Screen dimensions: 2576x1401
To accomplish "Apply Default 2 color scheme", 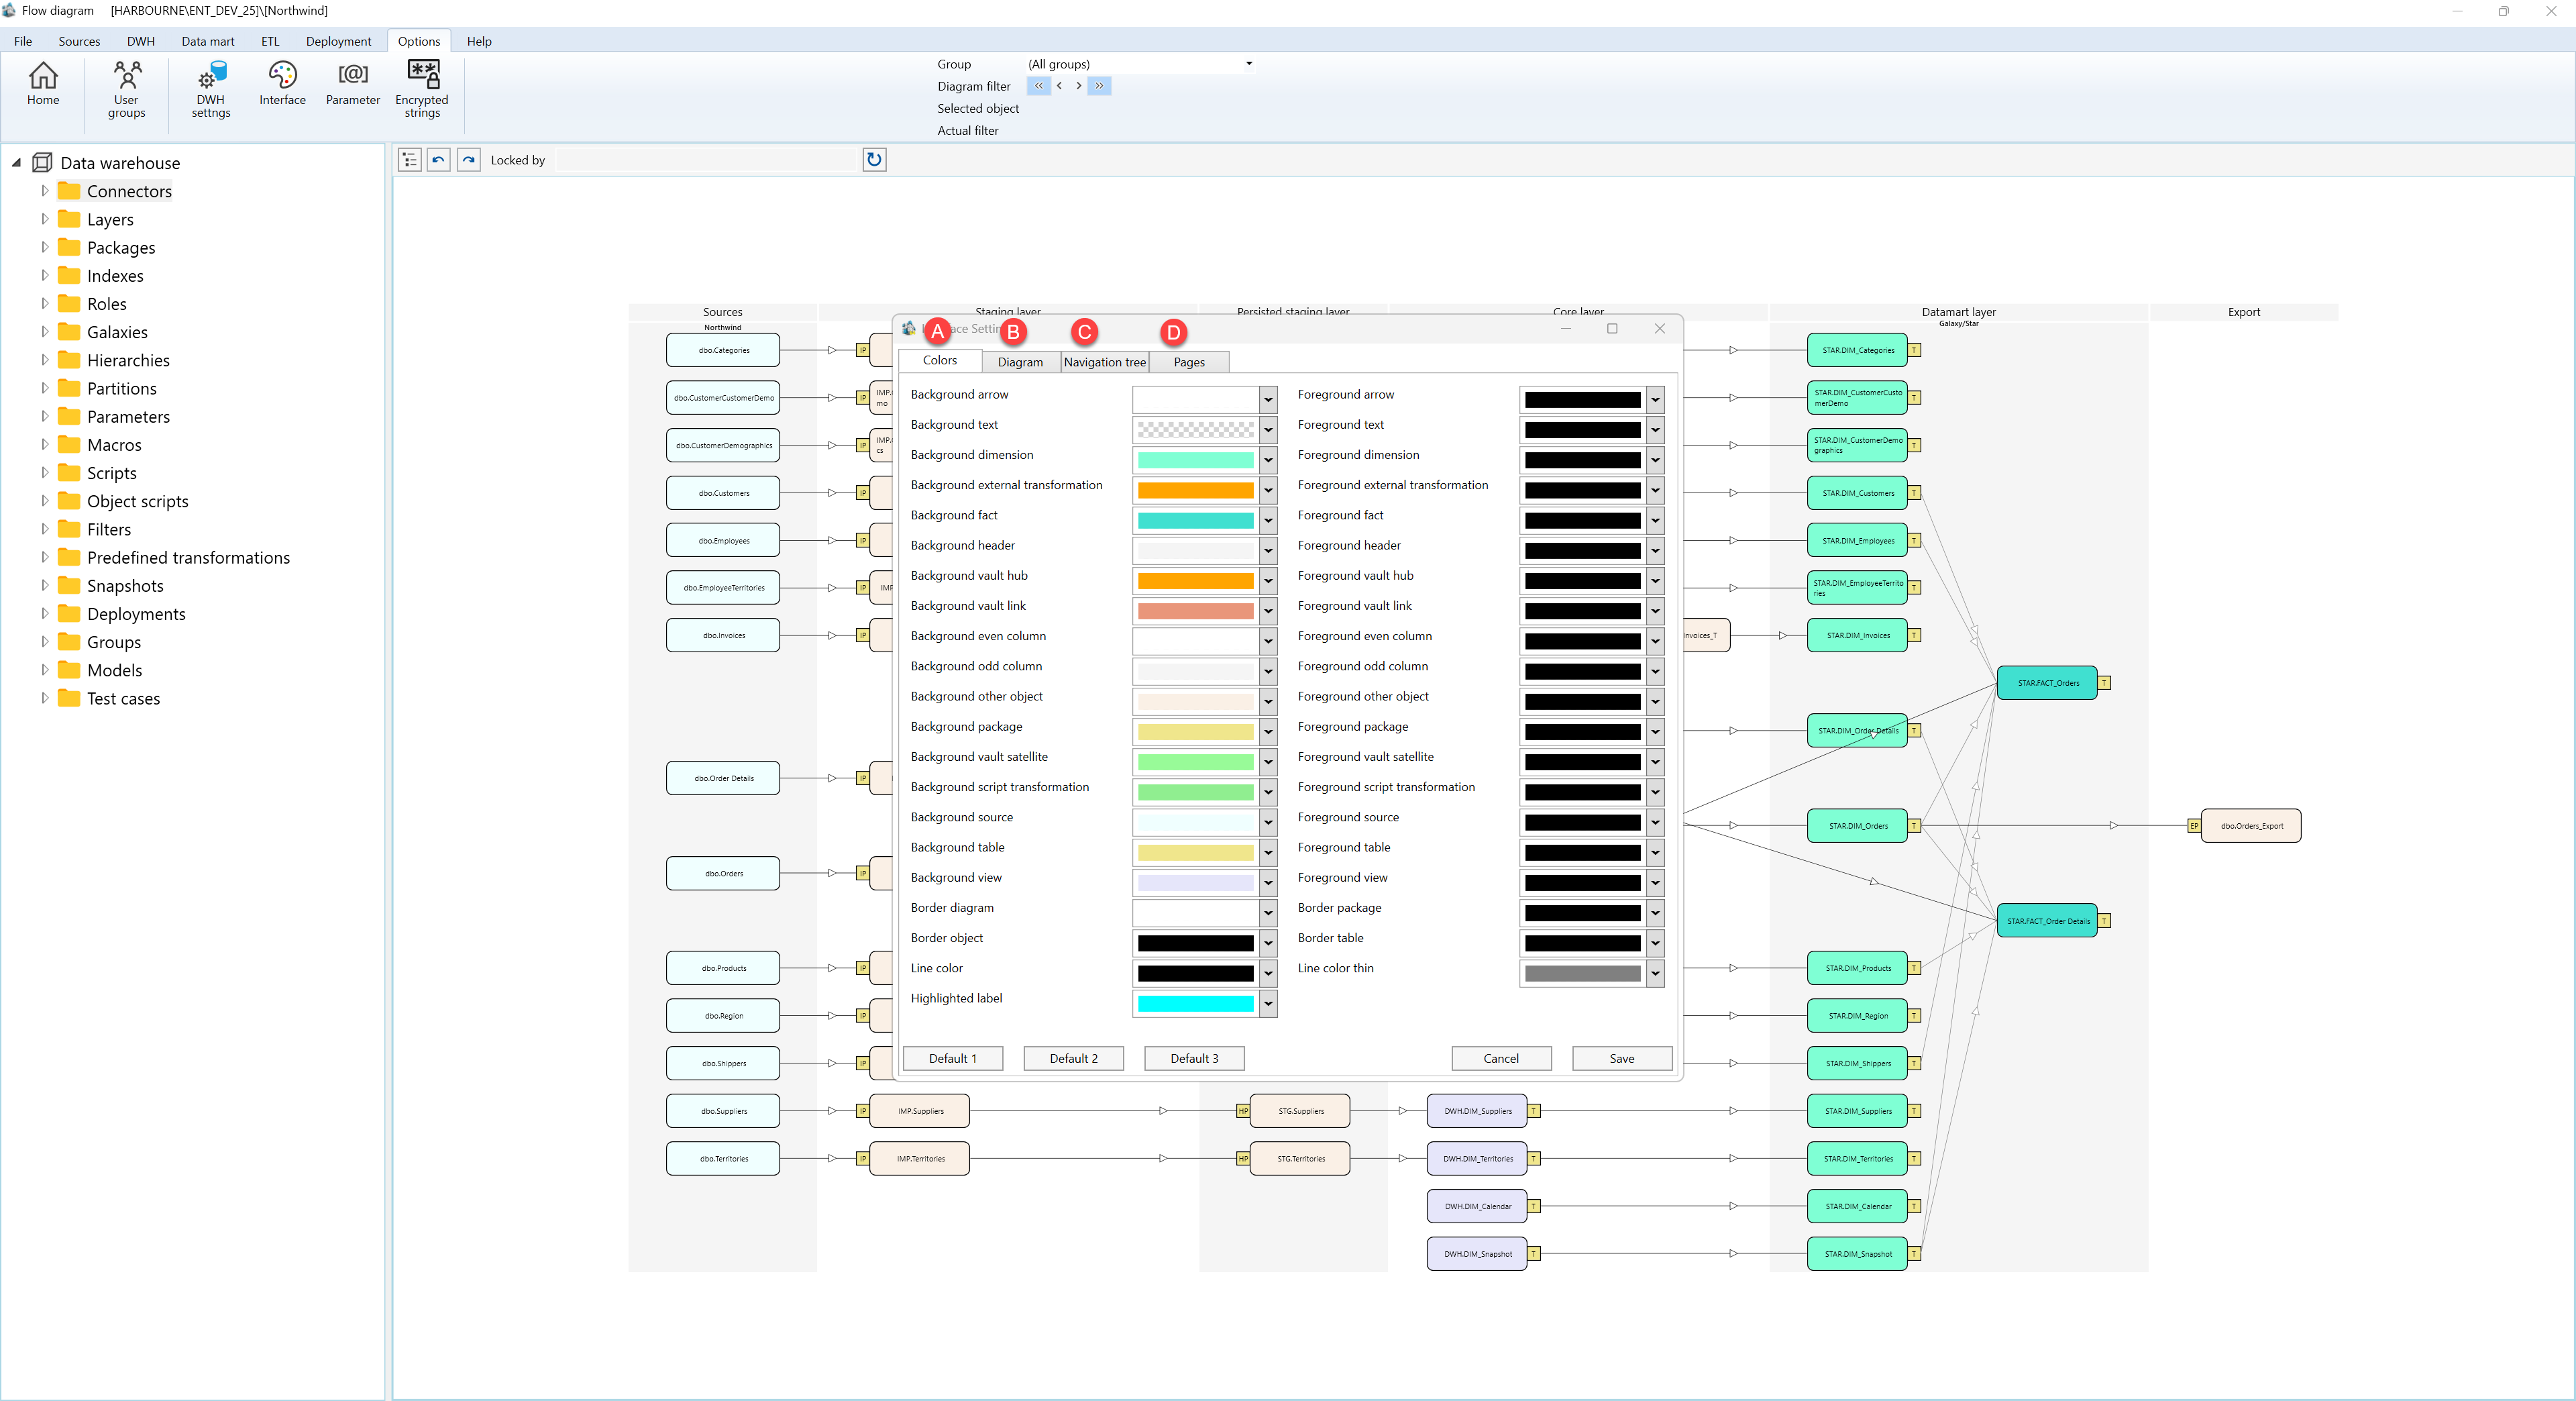I will click(1073, 1058).
